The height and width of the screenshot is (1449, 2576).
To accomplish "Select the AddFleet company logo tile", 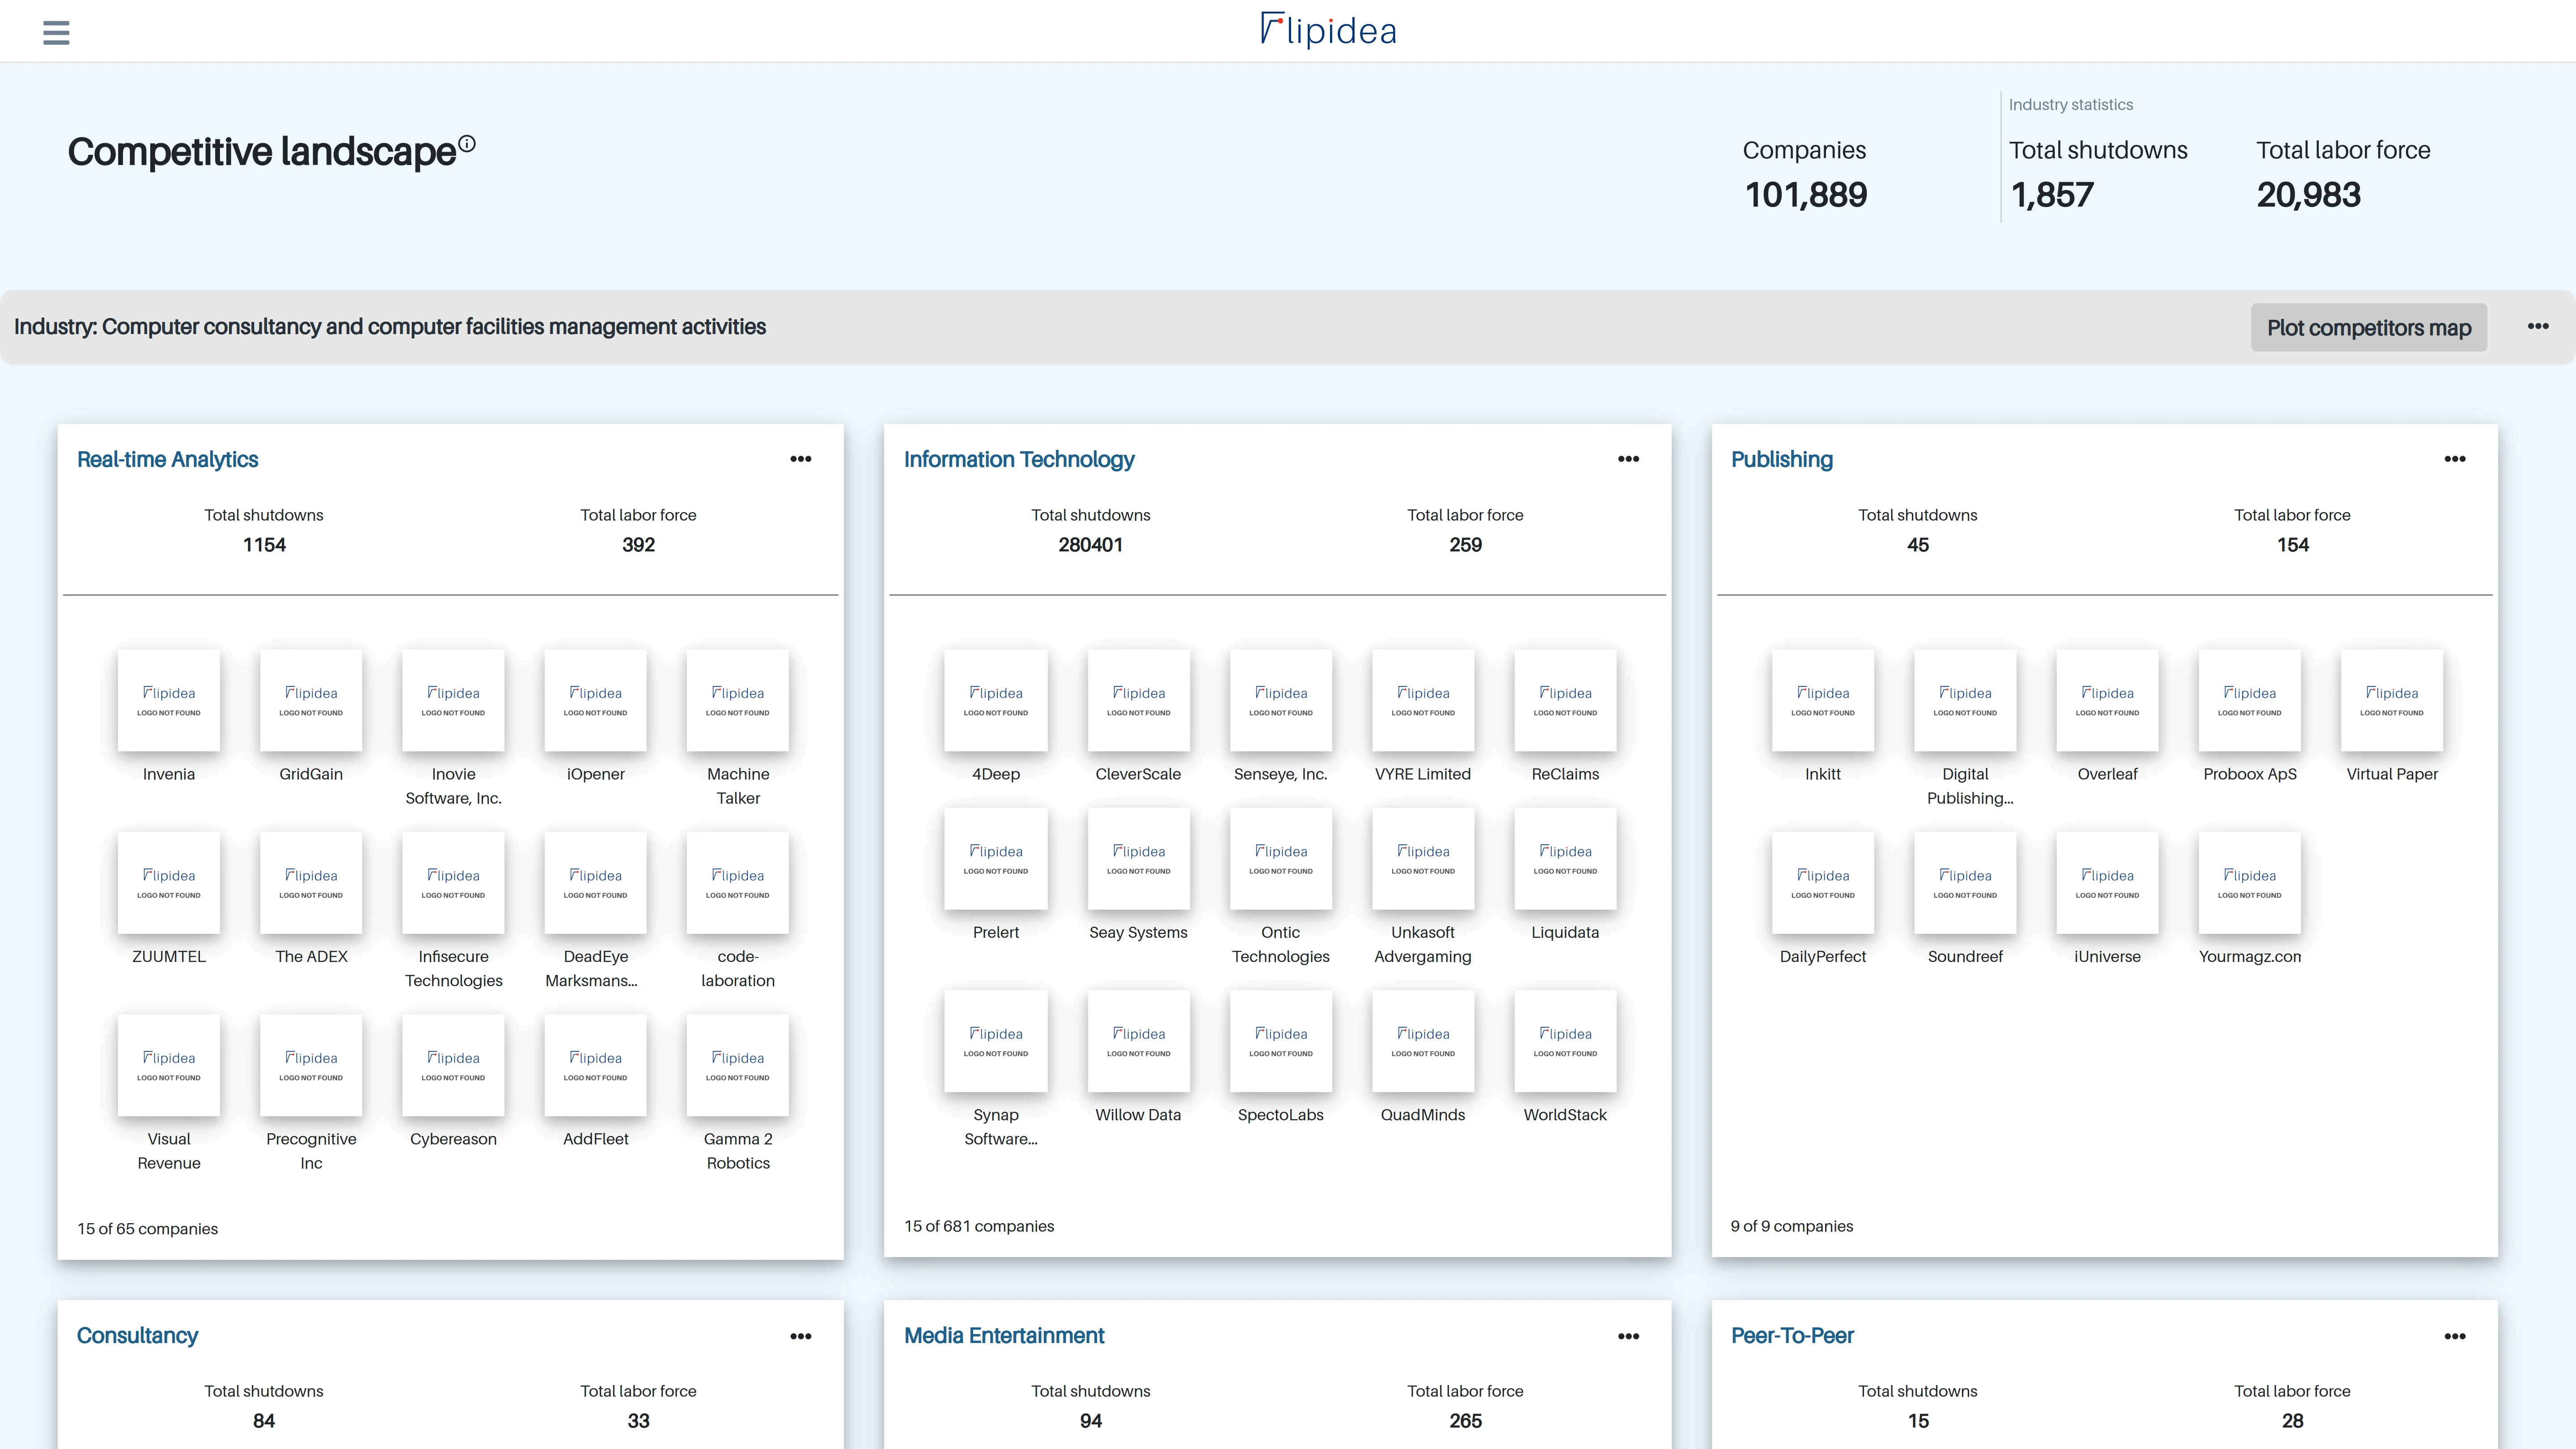I will (595, 1065).
